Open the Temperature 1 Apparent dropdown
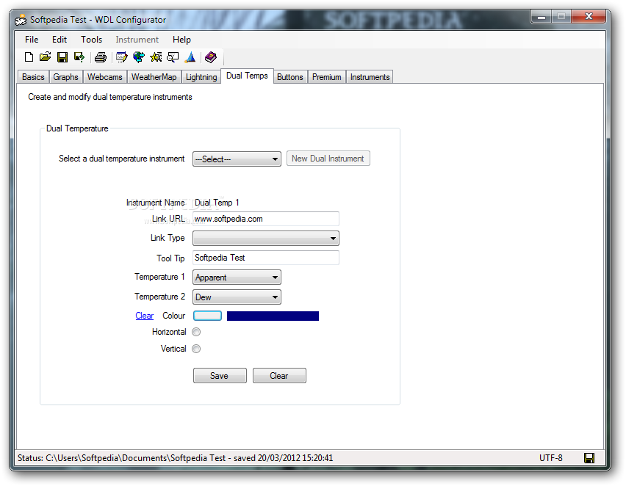The image size is (626, 486). coord(237,278)
